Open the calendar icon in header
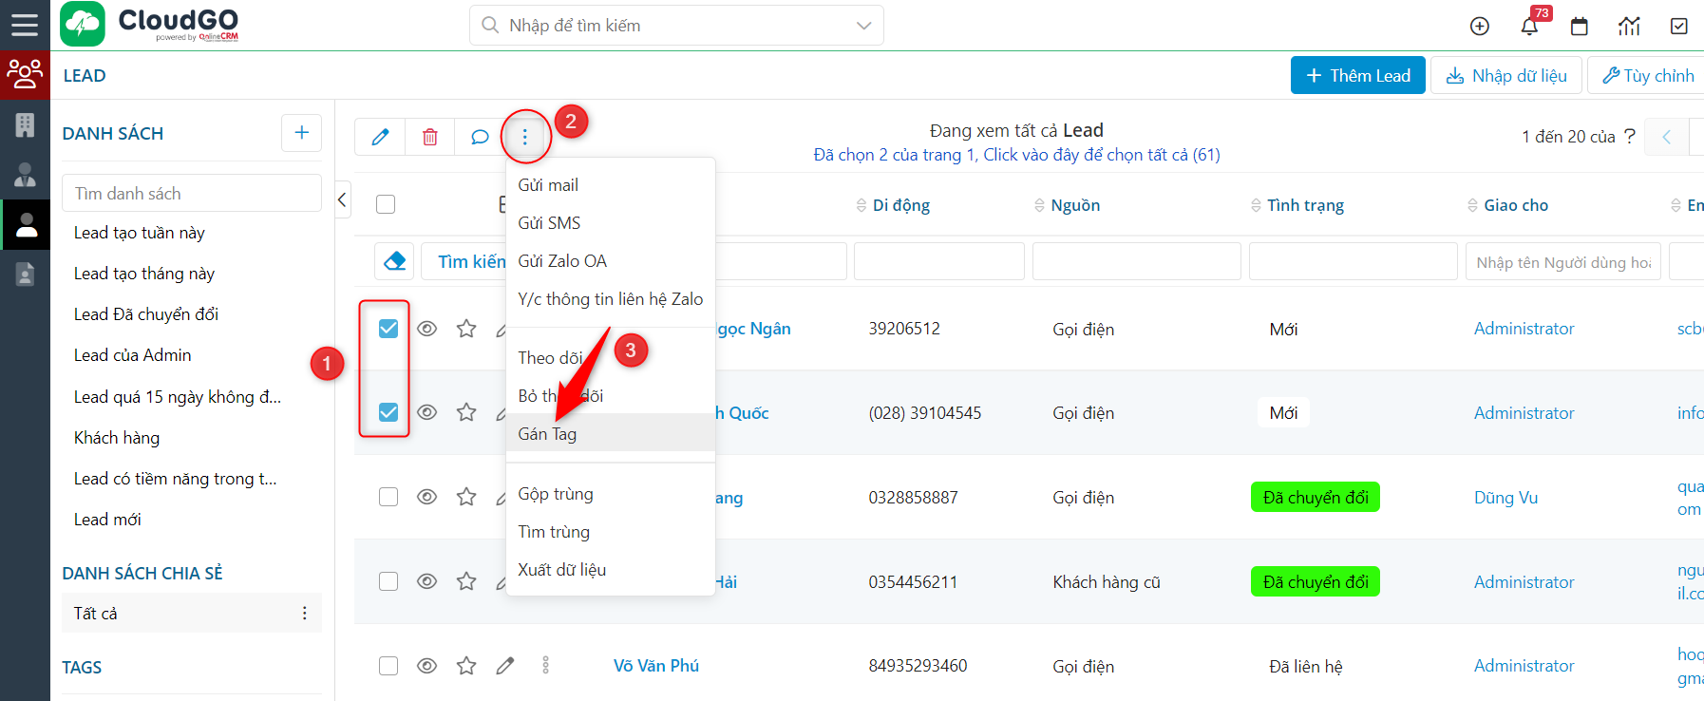Viewport: 1704px width, 701px height. [1580, 26]
